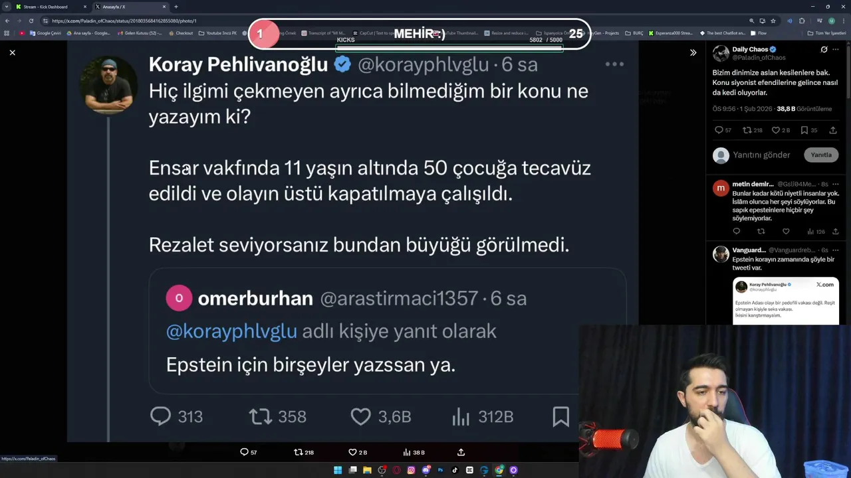Viewport: 851px width, 478px height.
Task: Open a new browser tab with plus
Action: [x=176, y=7]
